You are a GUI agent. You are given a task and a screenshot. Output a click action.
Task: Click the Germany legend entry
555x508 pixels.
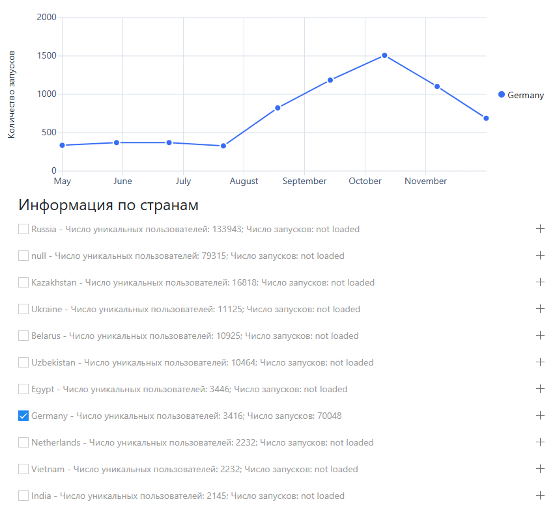point(521,95)
